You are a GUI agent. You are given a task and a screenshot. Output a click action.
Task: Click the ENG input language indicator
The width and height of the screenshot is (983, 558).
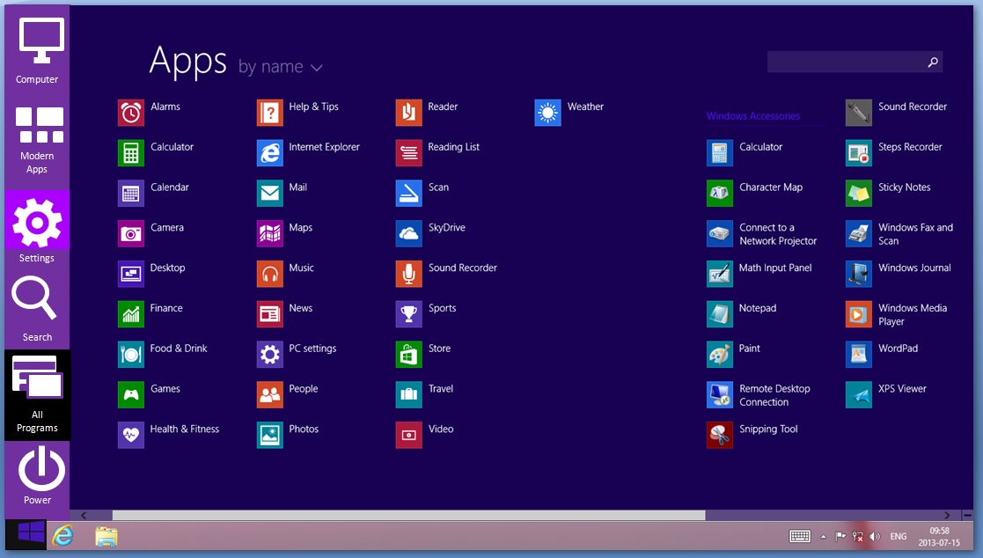pos(898,536)
